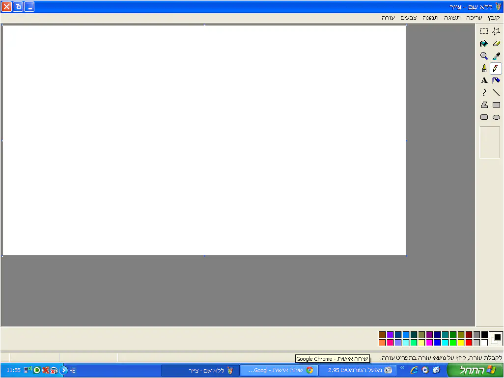504x378 pixels.
Task: Select the Rectangular selection tool
Action: pyautogui.click(x=484, y=31)
